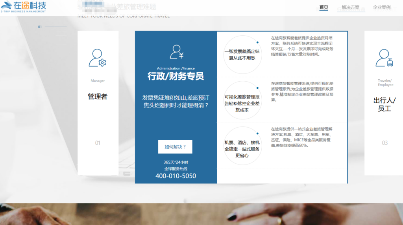This screenshot has width=403, height=225.
Task: Go to the 解决方案 menu item
Action: pos(350,7)
